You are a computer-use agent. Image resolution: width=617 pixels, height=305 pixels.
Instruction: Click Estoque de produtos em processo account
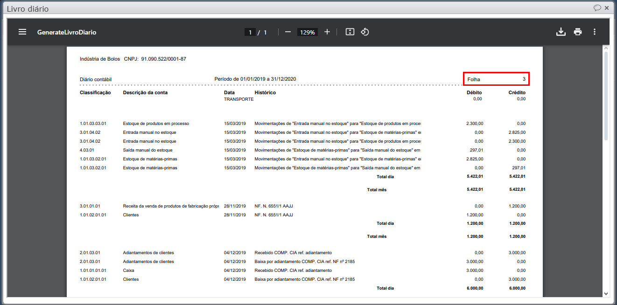pos(156,124)
